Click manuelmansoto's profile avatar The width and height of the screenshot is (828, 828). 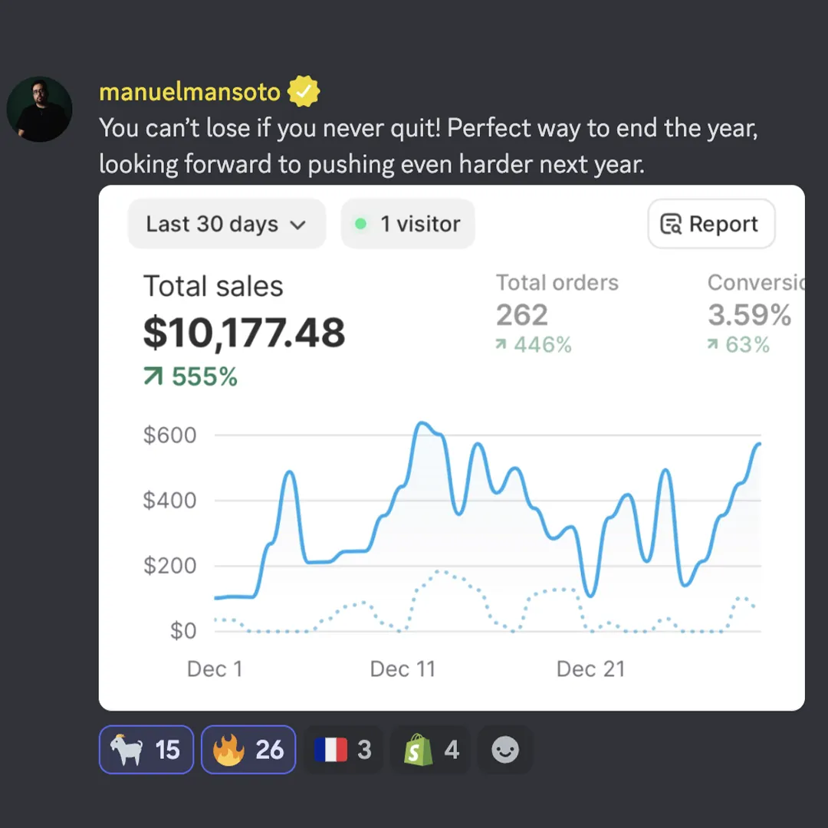coord(40,109)
